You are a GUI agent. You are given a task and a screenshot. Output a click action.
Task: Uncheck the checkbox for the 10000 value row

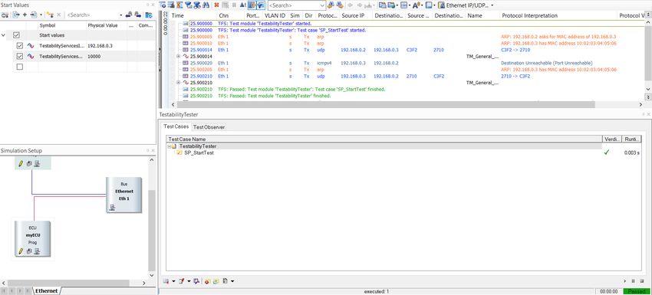(19, 56)
